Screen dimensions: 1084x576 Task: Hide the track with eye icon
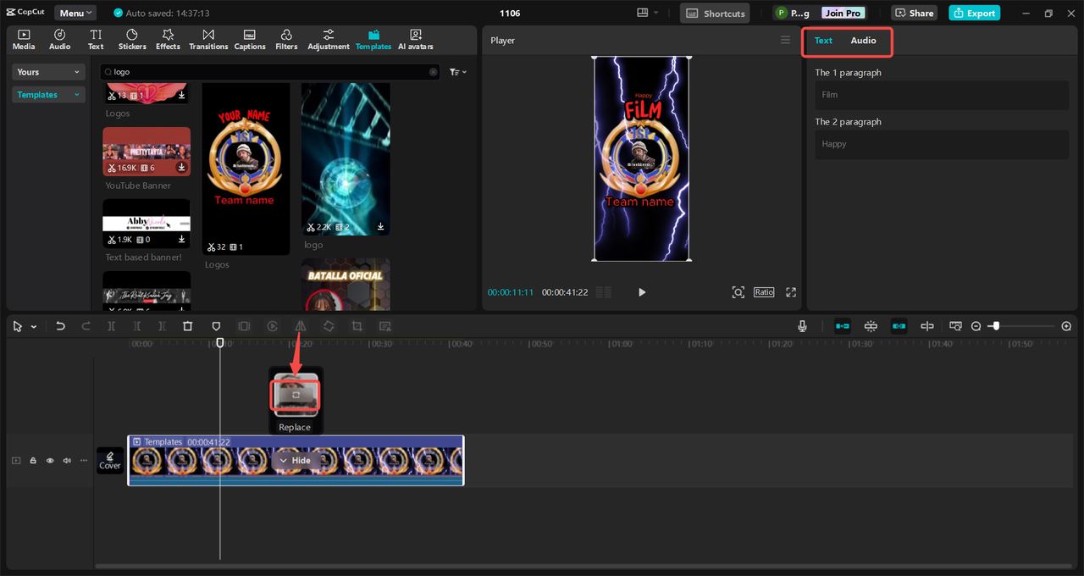(50, 461)
